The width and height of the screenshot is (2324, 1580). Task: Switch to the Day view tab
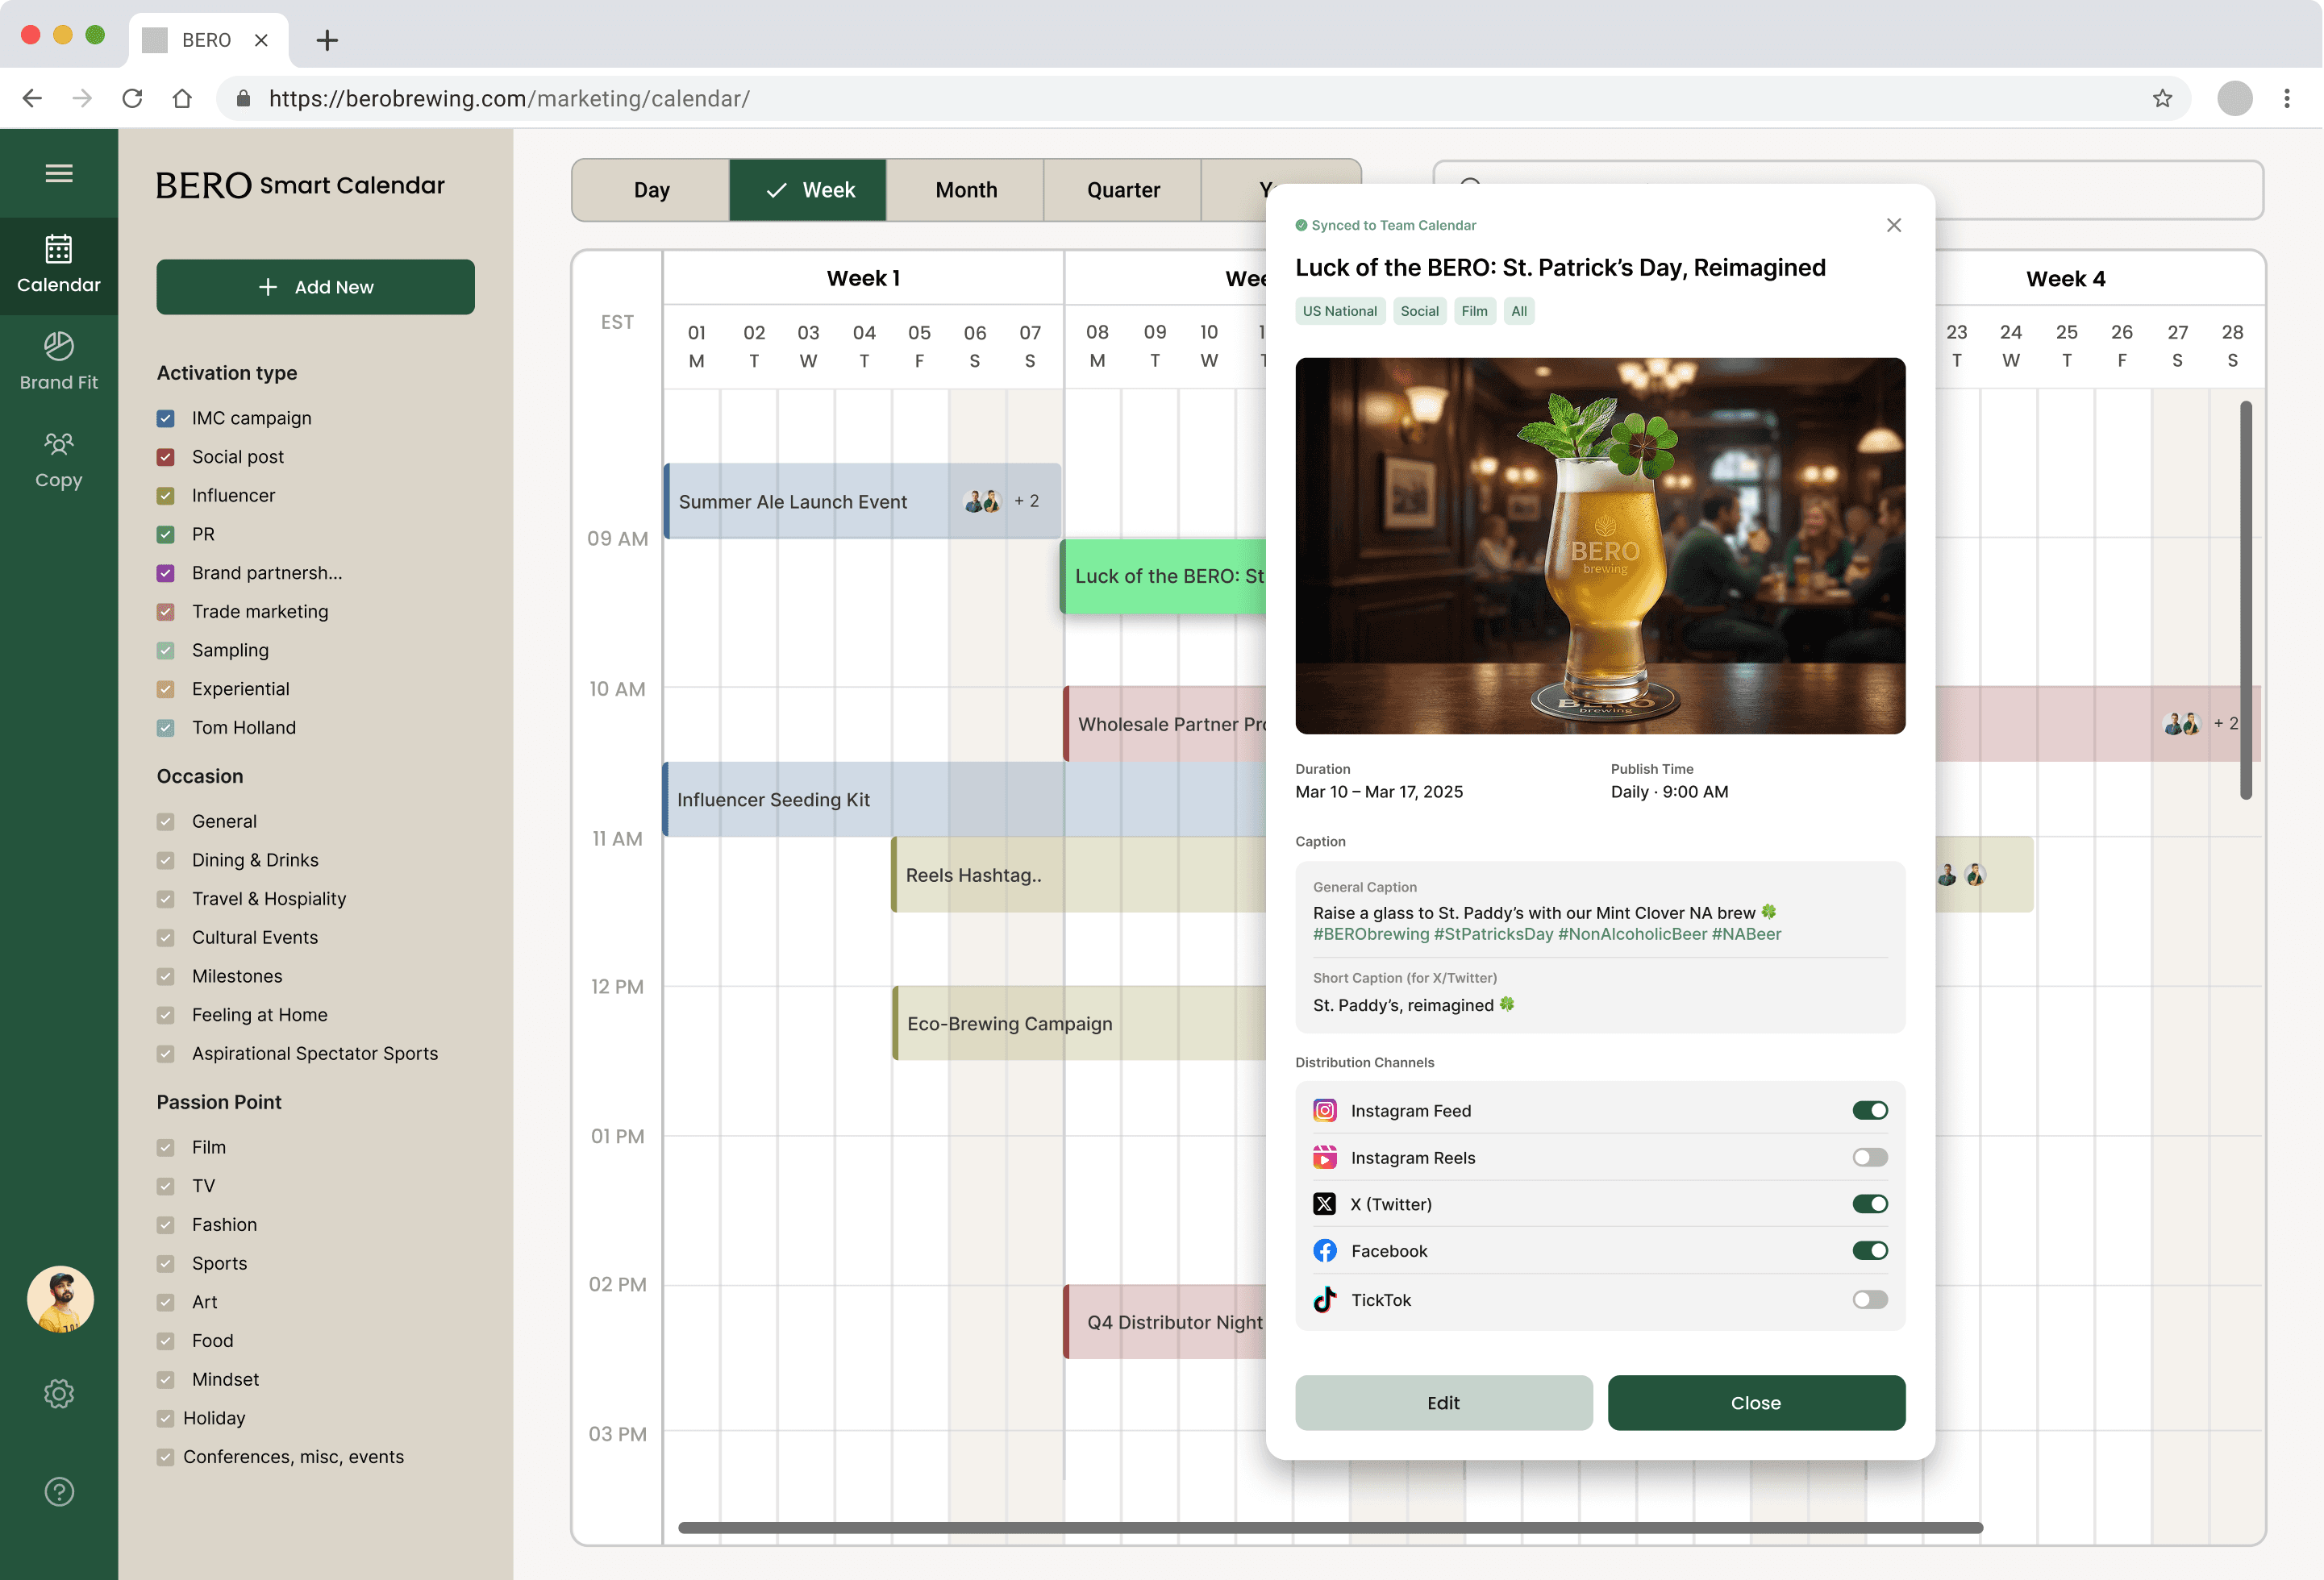[x=651, y=190]
